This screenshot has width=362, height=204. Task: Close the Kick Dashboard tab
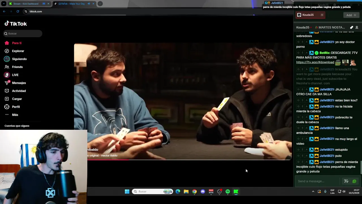tap(48, 4)
